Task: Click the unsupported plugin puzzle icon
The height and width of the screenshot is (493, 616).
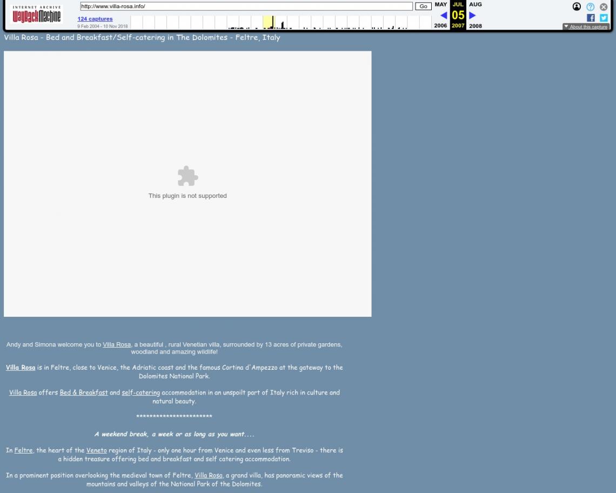Action: (188, 176)
